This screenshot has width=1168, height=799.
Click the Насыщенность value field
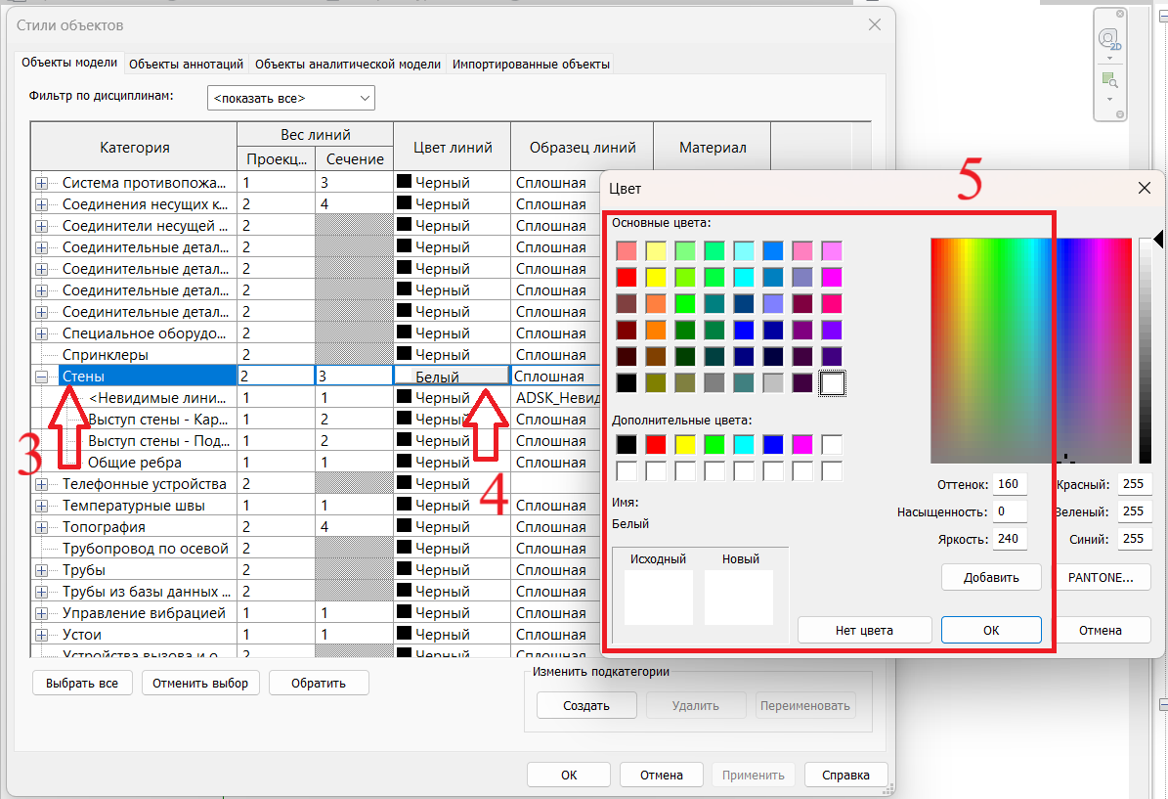pos(1010,511)
